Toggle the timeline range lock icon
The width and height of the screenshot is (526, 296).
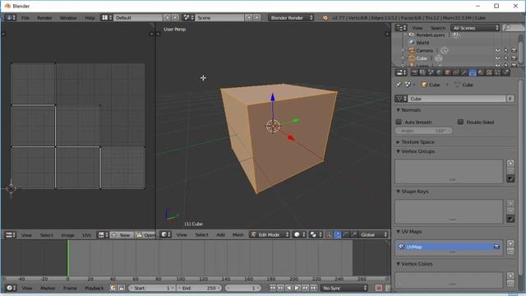122,288
